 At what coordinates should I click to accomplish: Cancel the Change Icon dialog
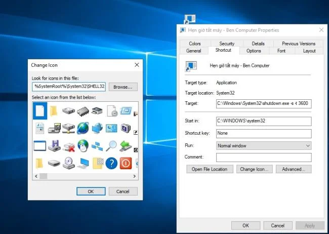point(123,191)
